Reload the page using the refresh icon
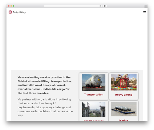Viewport: 154px width, 130px height. [100, 6]
